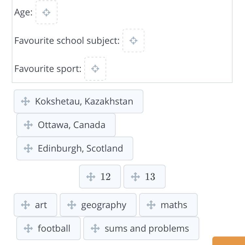Pick the Edinburgh, Scotland answer tile
Viewport: 245px width, 245px height.
(80, 148)
